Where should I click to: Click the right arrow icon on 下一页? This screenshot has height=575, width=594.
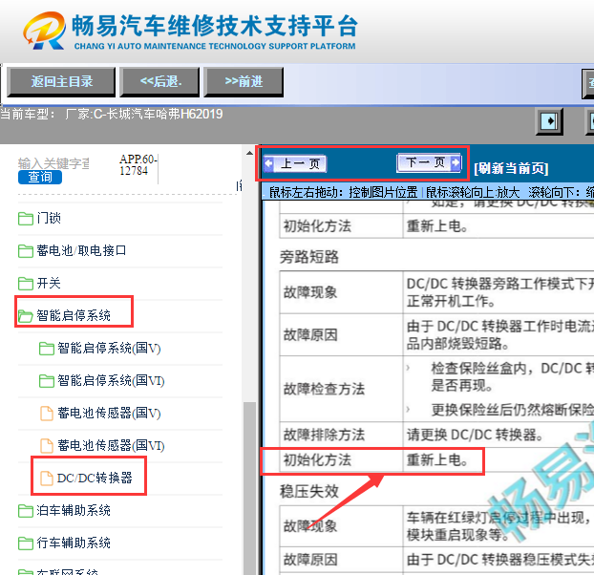tap(456, 163)
